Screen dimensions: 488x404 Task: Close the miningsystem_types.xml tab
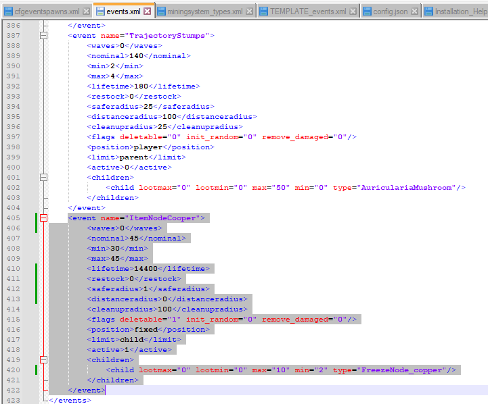pos(250,11)
